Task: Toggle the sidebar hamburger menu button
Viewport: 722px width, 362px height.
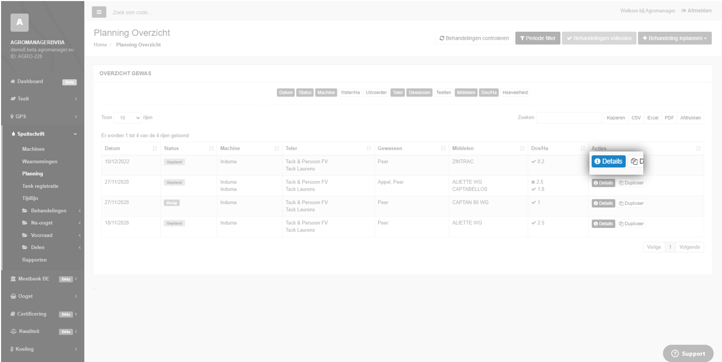Action: (99, 12)
